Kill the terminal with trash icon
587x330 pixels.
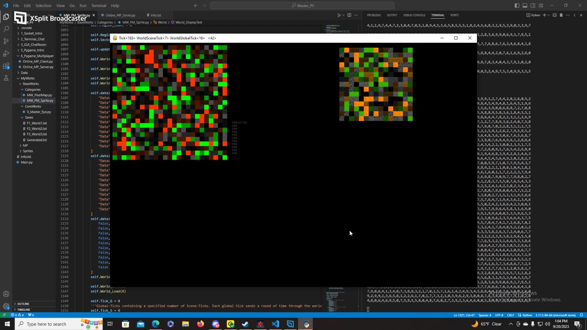[561, 15]
